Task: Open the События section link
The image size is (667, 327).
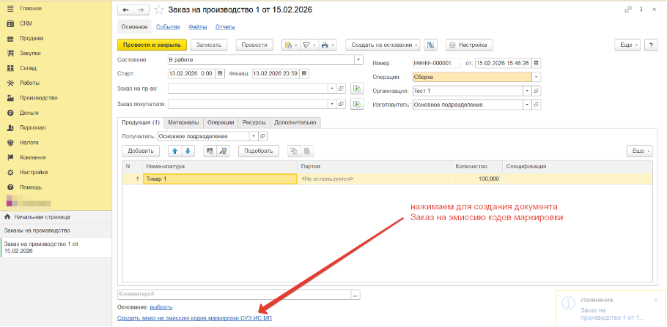Action: pos(168,27)
